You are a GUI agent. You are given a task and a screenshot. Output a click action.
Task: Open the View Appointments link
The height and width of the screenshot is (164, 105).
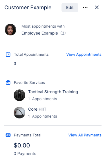click(x=84, y=54)
